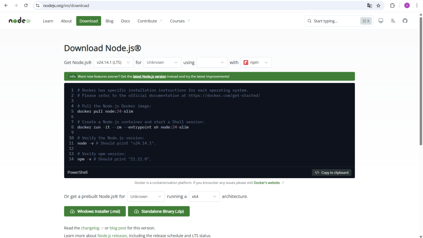Open the Blog navigation item
The image size is (423, 238).
coord(109,21)
